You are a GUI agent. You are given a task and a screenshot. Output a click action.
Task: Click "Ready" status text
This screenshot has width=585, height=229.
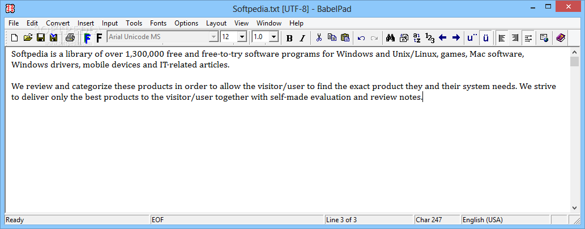coord(14,220)
